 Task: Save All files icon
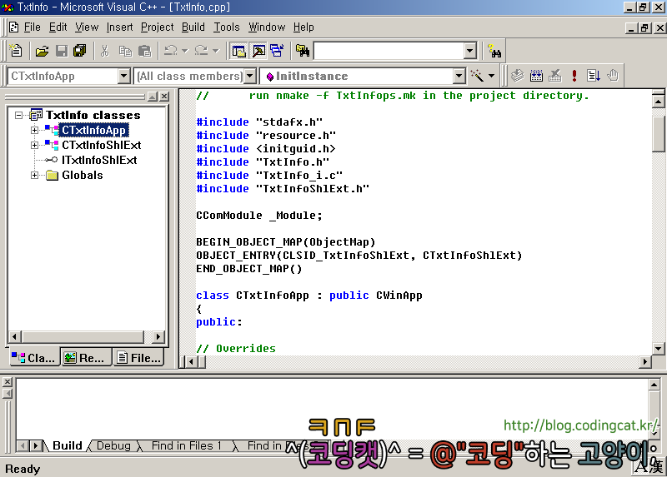coord(79,51)
